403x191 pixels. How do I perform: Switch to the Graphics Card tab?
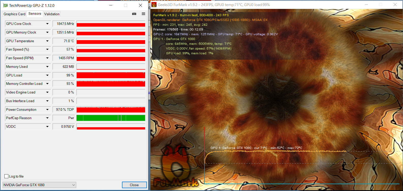click(14, 14)
